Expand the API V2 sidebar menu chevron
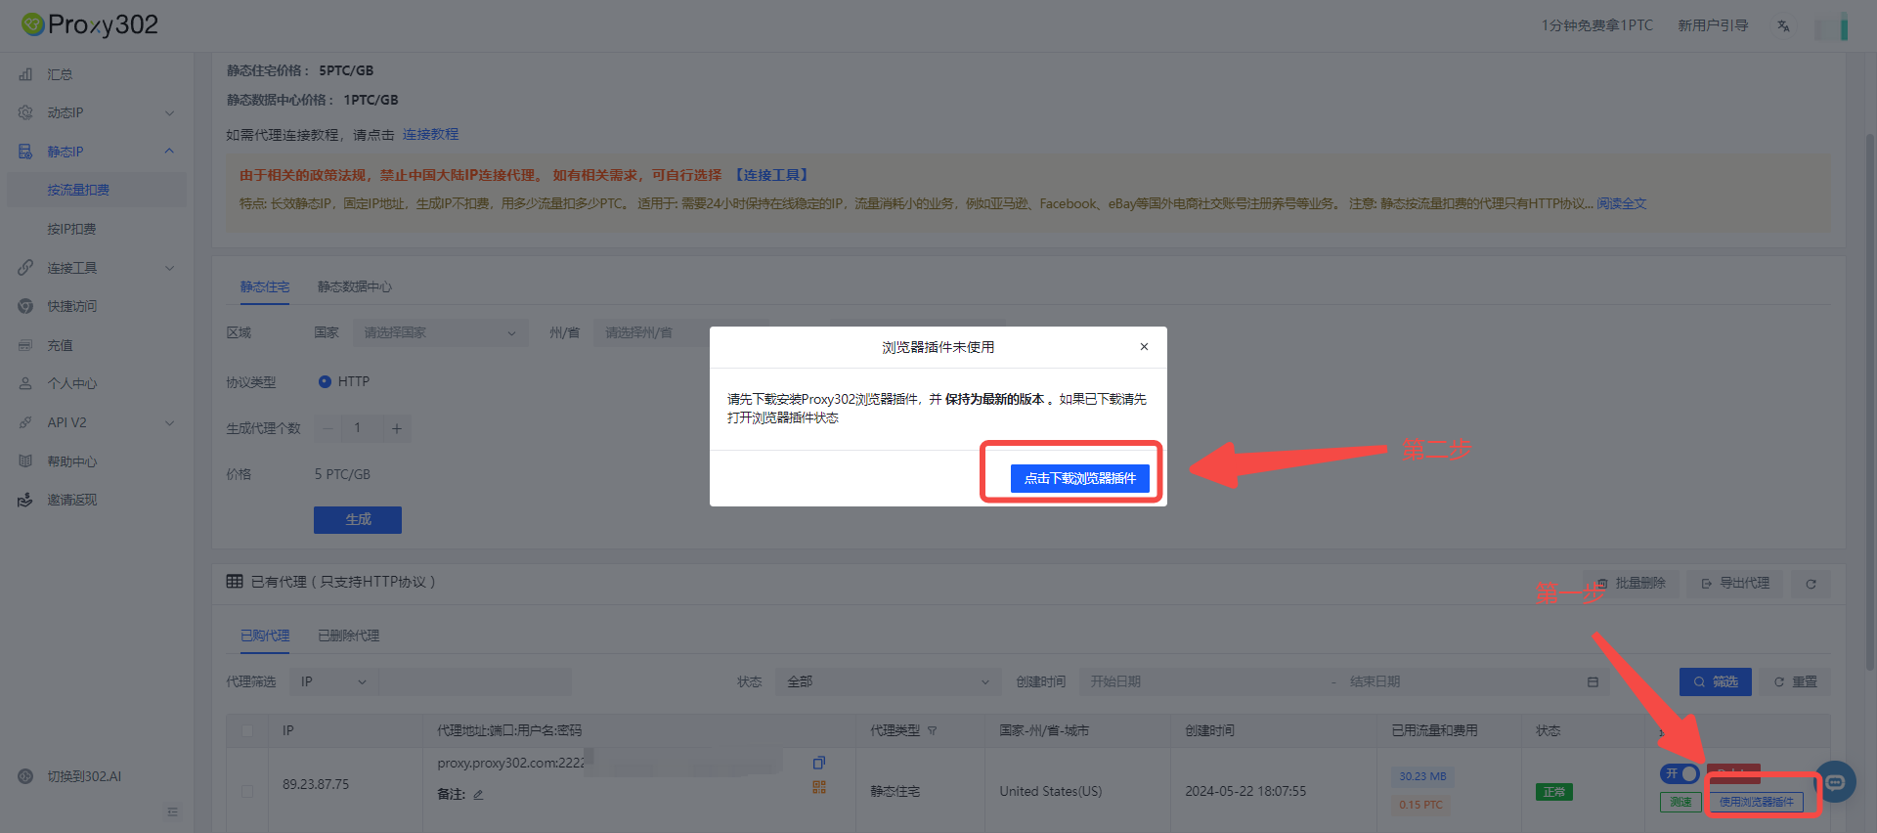 [169, 422]
